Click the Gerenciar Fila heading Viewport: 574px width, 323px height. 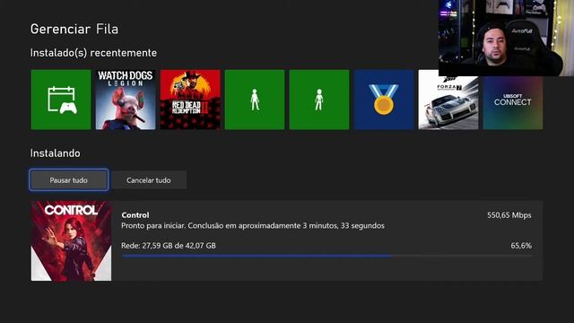[x=74, y=29]
